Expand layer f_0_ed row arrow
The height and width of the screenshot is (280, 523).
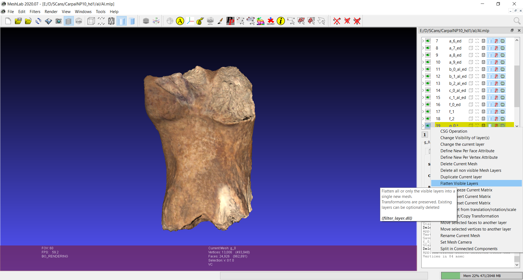pyautogui.click(x=423, y=105)
